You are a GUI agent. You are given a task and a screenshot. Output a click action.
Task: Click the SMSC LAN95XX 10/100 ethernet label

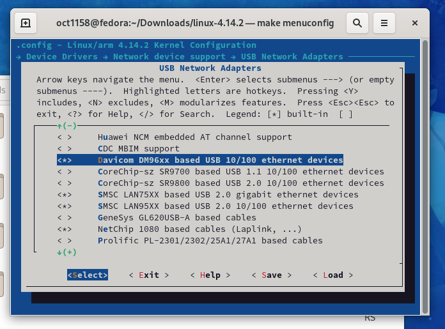(225, 206)
